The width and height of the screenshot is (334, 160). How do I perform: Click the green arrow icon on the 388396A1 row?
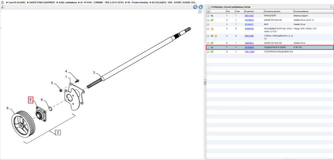(x=212, y=43)
